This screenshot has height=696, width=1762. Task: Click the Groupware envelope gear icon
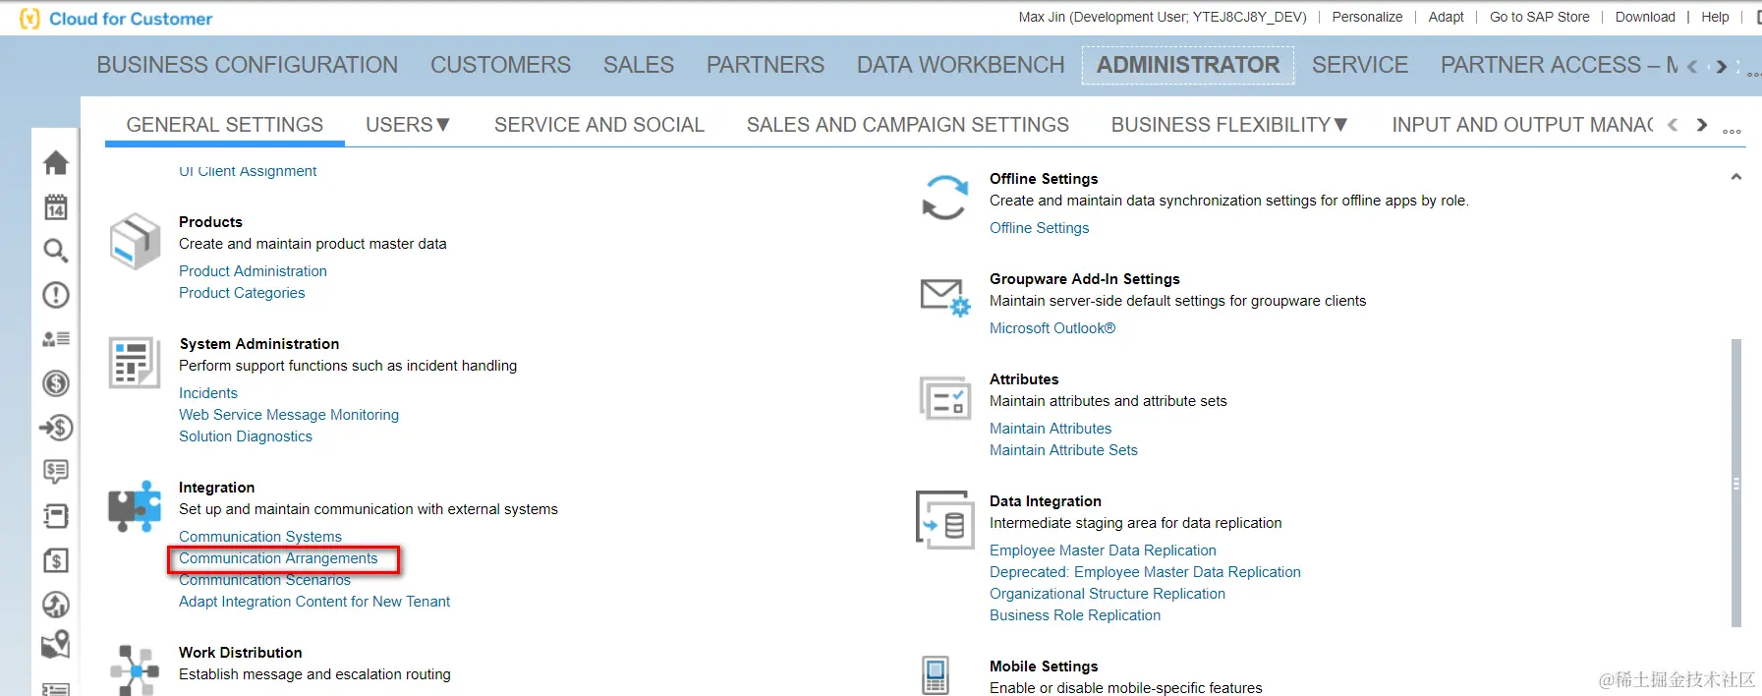[x=944, y=297]
